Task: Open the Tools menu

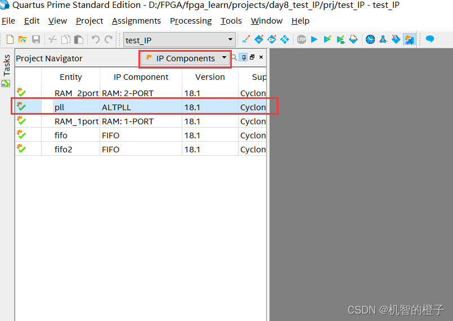Action: click(231, 21)
